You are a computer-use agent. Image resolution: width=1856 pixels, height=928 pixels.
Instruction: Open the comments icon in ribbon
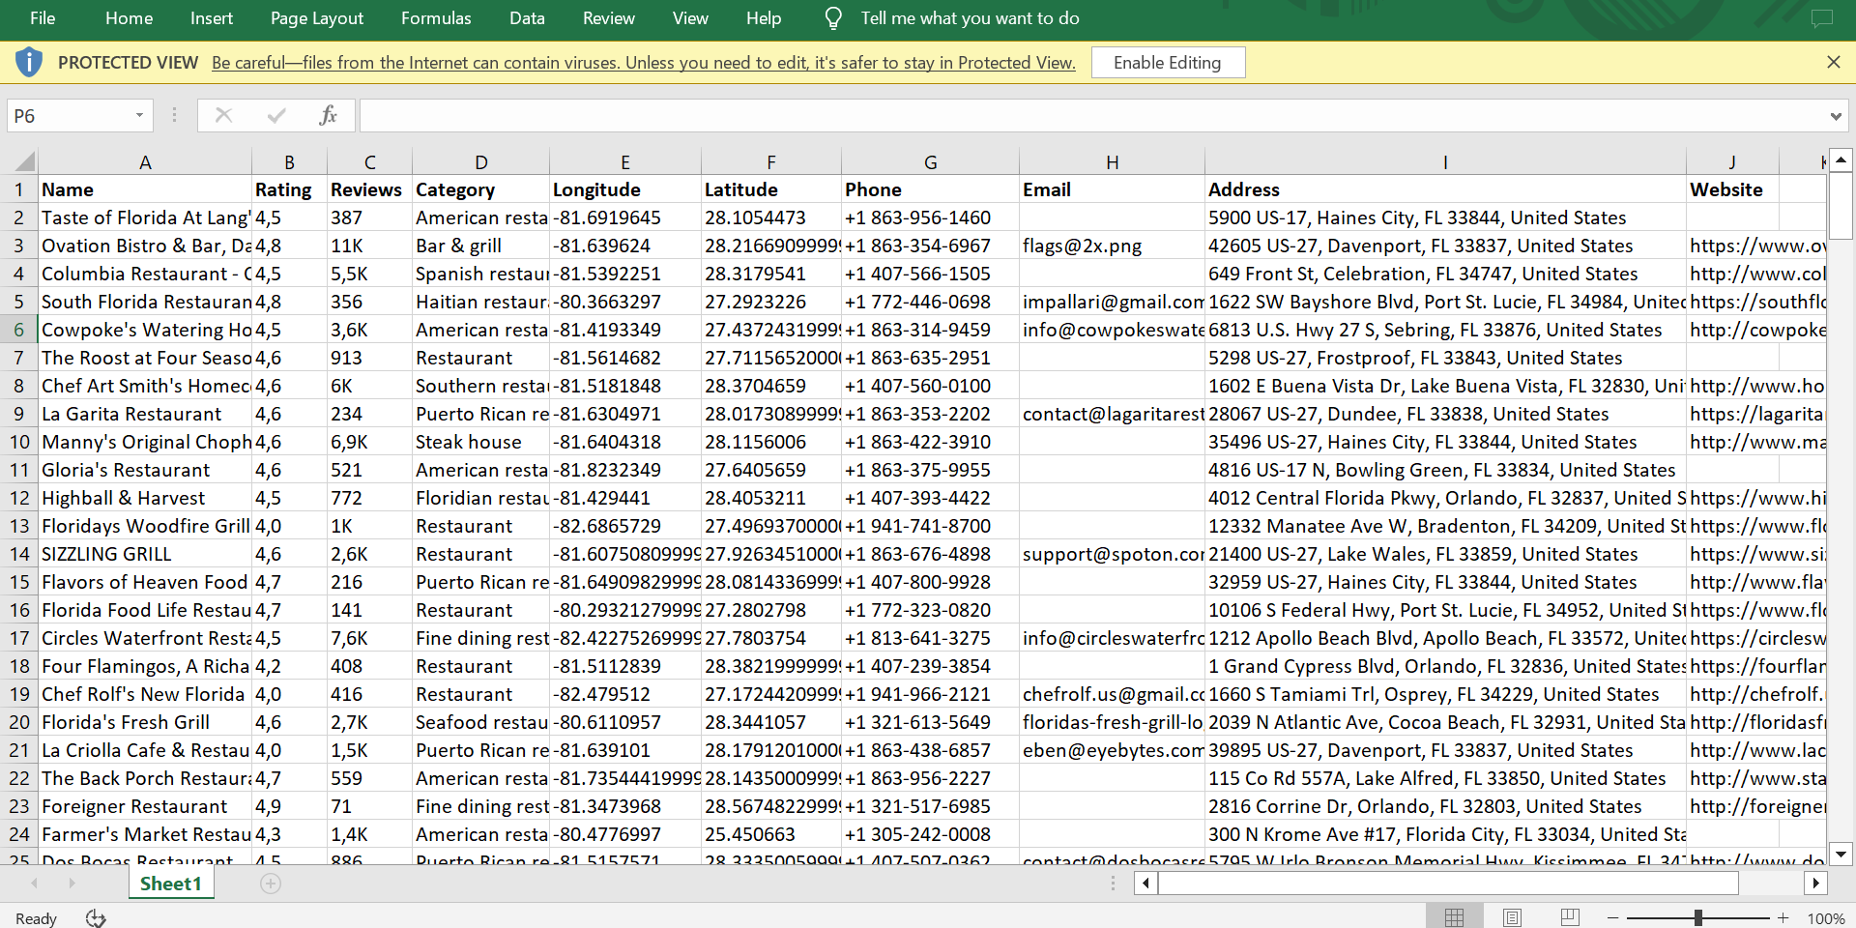point(1821,18)
